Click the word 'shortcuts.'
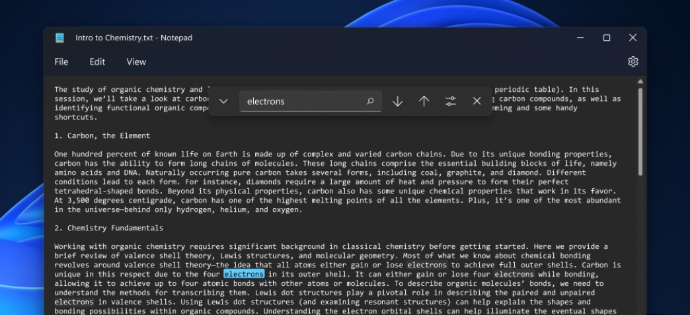This screenshot has width=690, height=315. pyautogui.click(x=76, y=117)
